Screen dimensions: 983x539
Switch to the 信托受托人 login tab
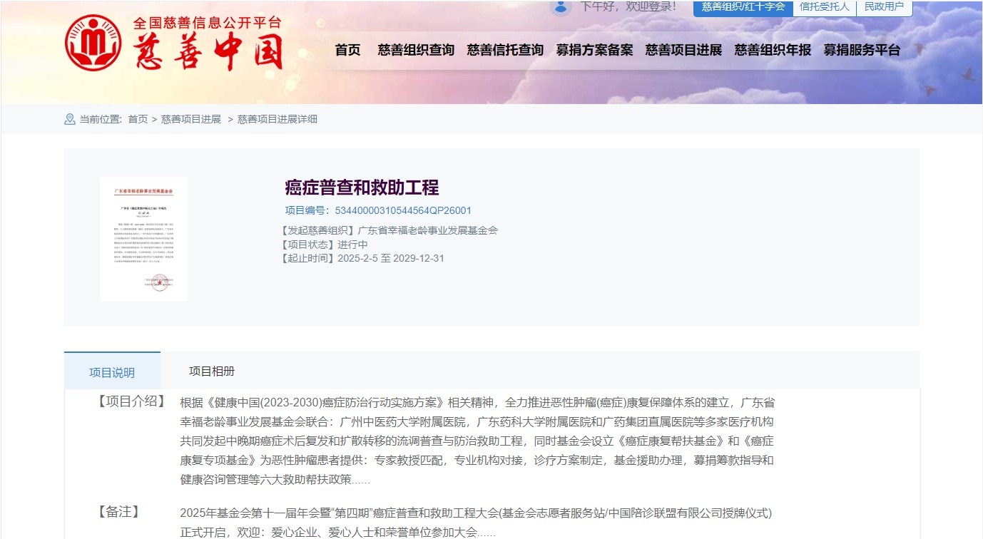[x=825, y=7]
